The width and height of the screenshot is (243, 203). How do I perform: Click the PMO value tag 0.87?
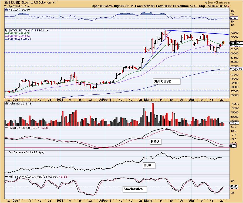[x=233, y=146]
